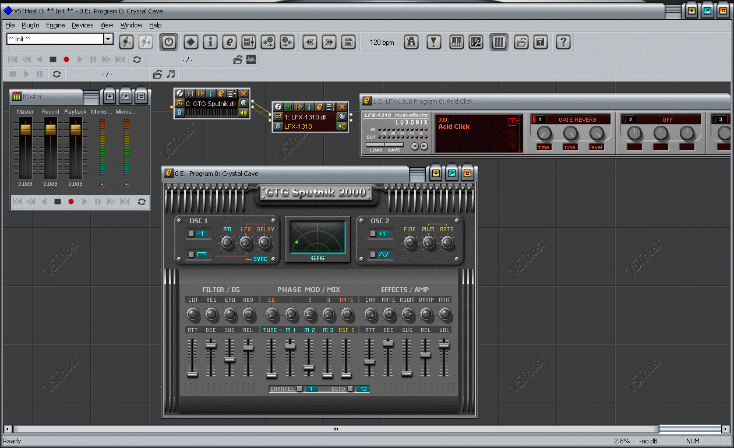734x448 pixels.
Task: Click the mixer-slider icon in the main toolbar
Action: point(249,42)
